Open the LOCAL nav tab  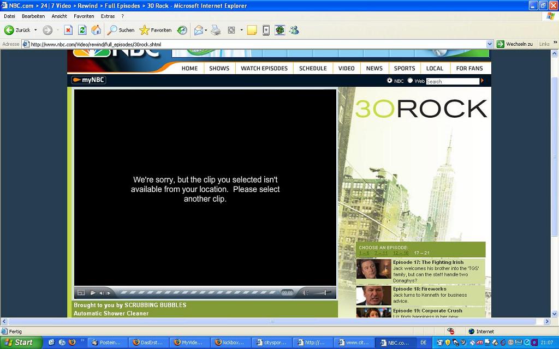point(435,68)
